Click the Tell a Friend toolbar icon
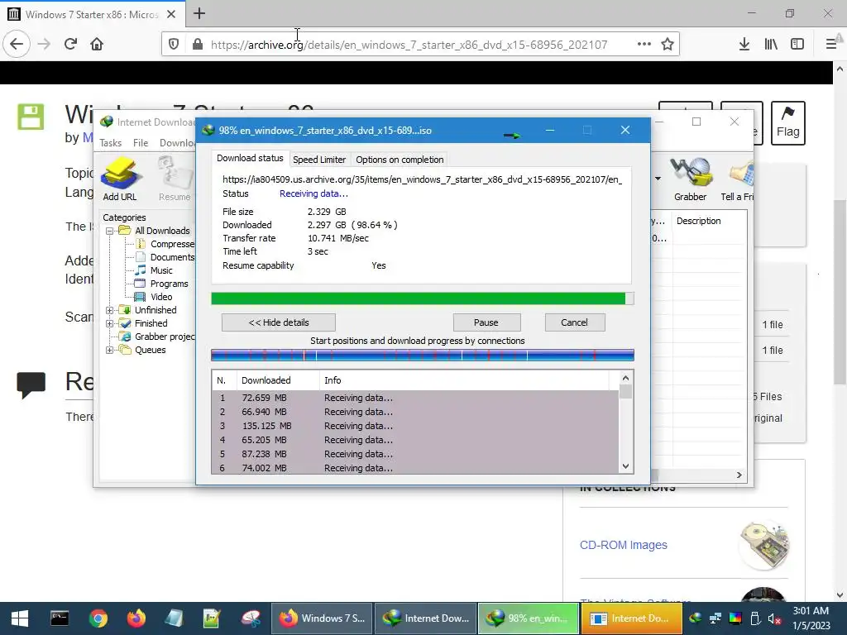Viewport: 847px width, 635px height. click(x=738, y=179)
